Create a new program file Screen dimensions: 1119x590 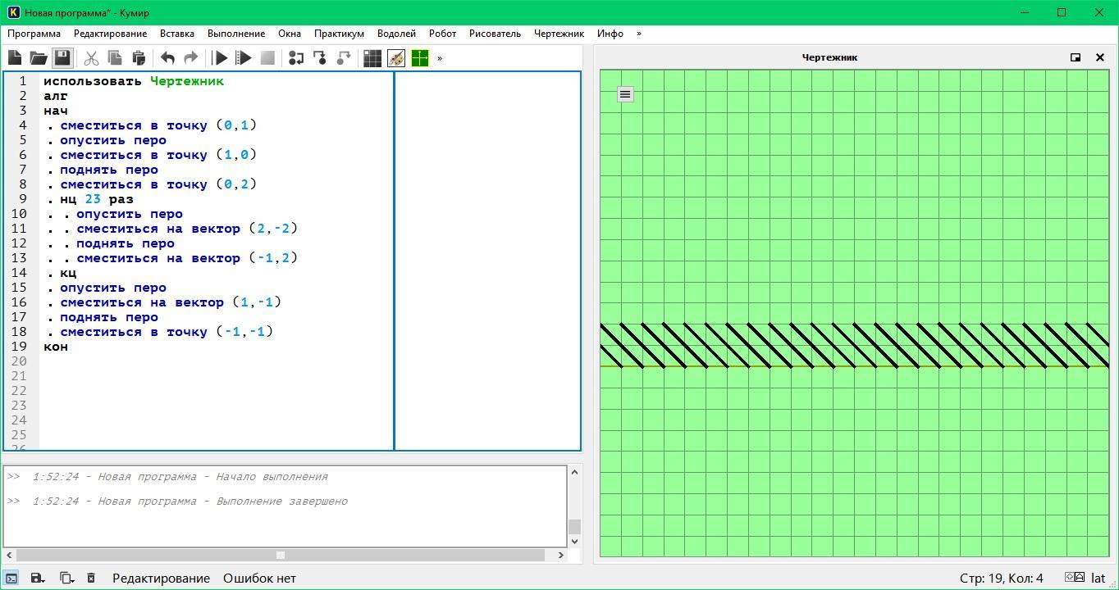tap(15, 58)
